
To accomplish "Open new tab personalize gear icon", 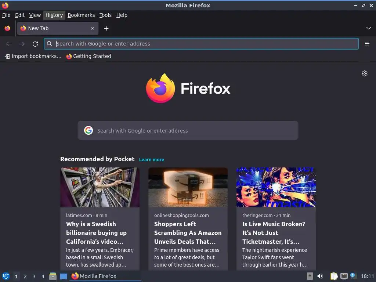I will point(365,73).
